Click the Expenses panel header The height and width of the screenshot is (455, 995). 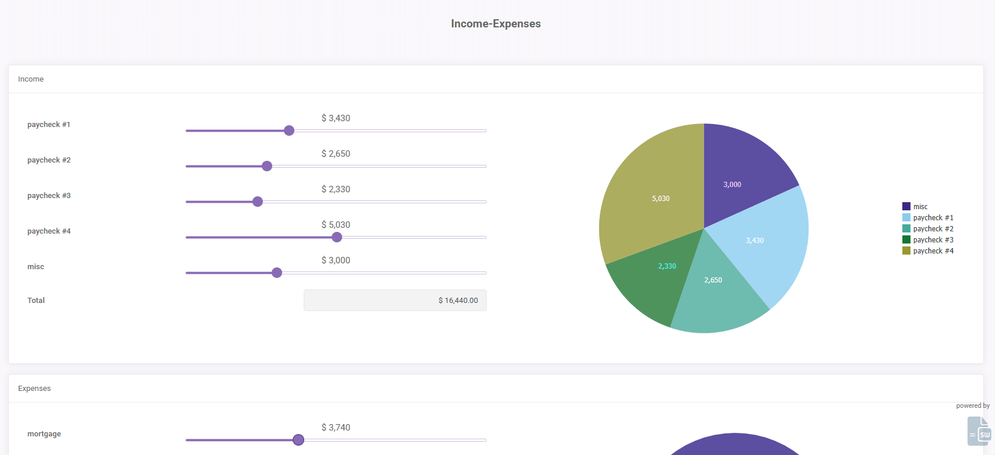(496, 389)
